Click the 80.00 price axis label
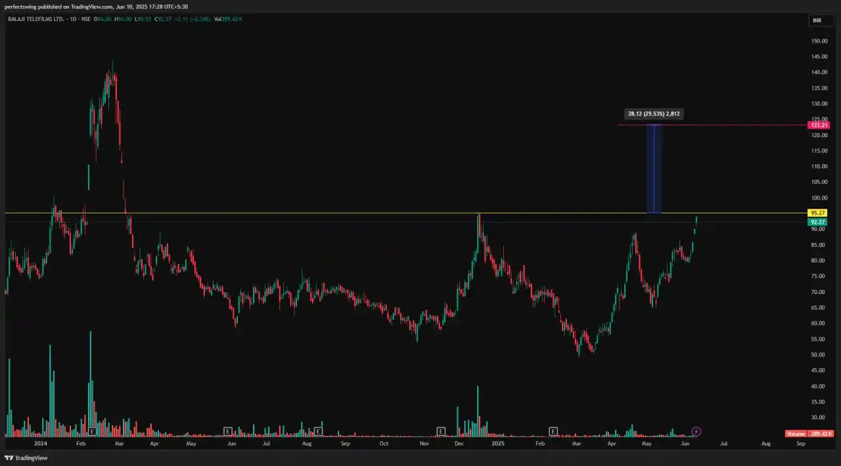Screen dimensions: 841x466 [819, 261]
